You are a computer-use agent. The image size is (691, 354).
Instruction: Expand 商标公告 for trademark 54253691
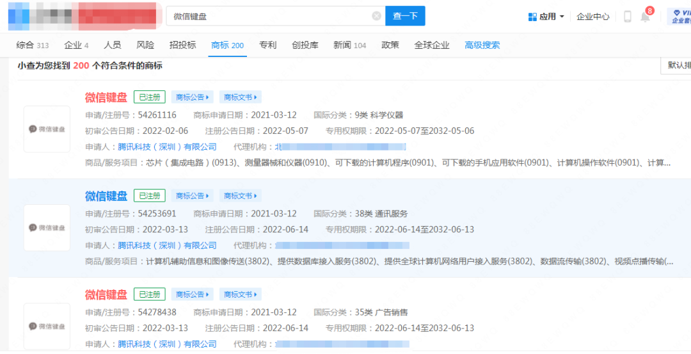(x=192, y=196)
